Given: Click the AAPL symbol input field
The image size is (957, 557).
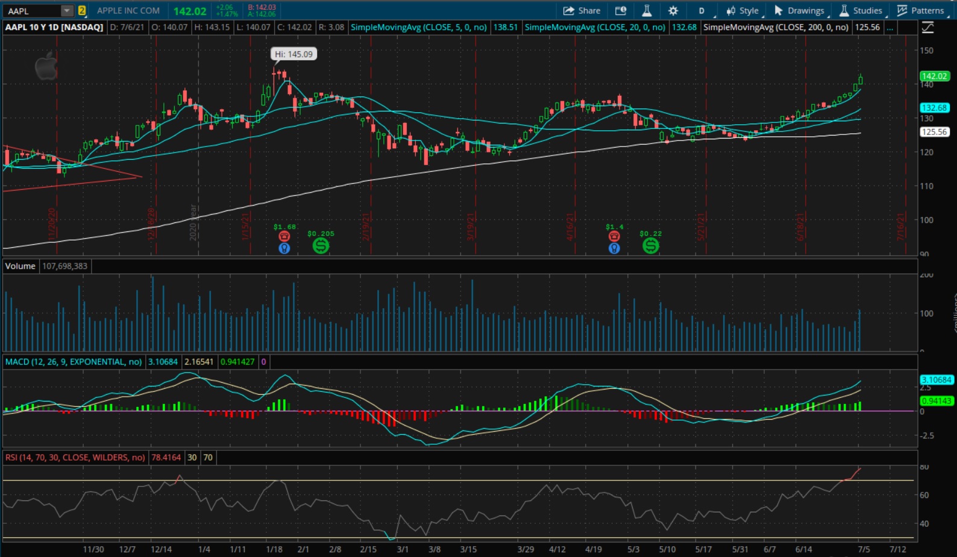Looking at the screenshot, I should coord(33,11).
